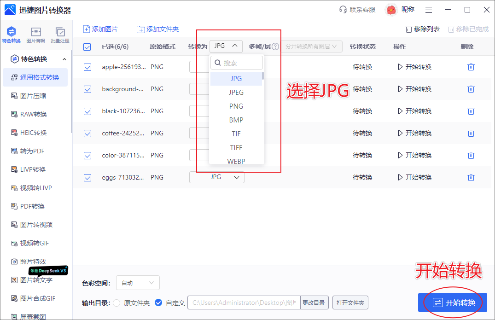Switch to 批量处理 tab
Image resolution: width=495 pixels, height=320 pixels.
(60, 35)
